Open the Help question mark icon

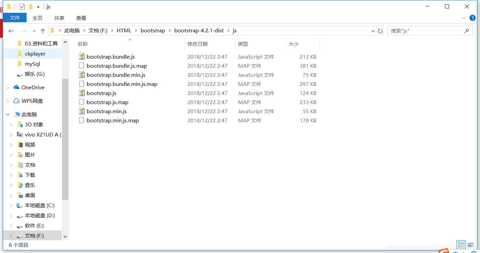(473, 18)
